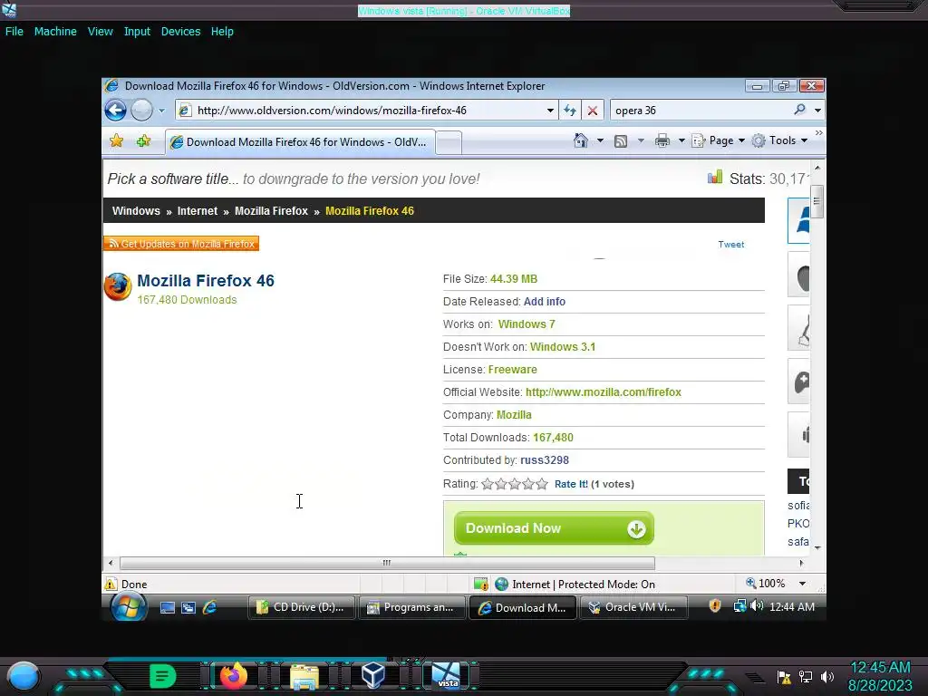Click the RSS Feeds icon
Screen dimensions: 928x696
click(x=620, y=140)
